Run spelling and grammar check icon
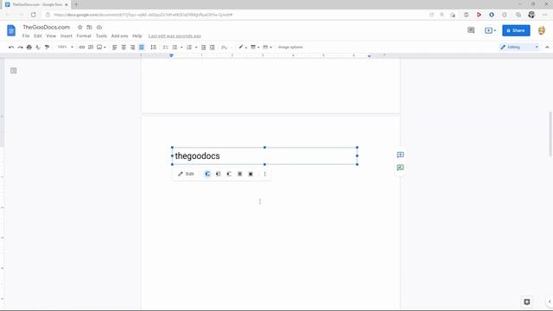553x311 pixels. (38, 48)
